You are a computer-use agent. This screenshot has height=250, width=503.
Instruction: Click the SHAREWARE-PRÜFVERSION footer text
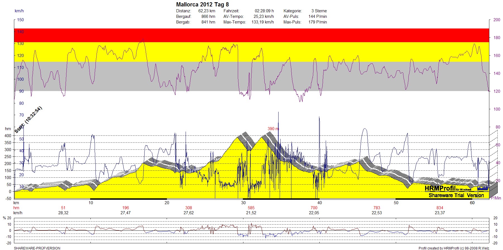37,248
